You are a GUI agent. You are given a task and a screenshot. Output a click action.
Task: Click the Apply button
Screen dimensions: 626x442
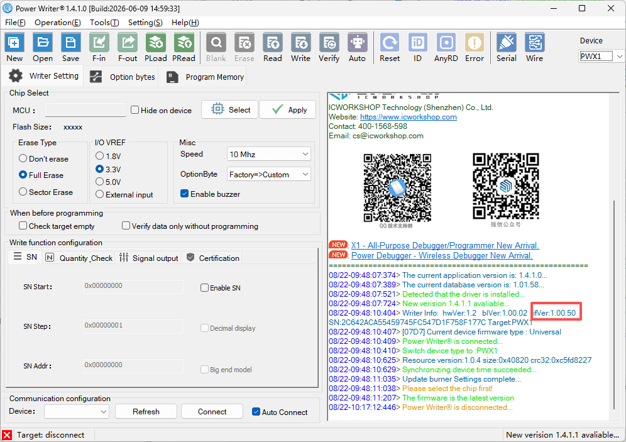tap(287, 109)
